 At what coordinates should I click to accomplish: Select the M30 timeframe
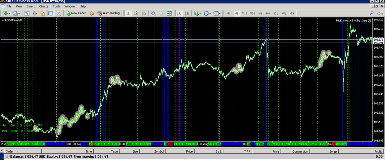252,13
